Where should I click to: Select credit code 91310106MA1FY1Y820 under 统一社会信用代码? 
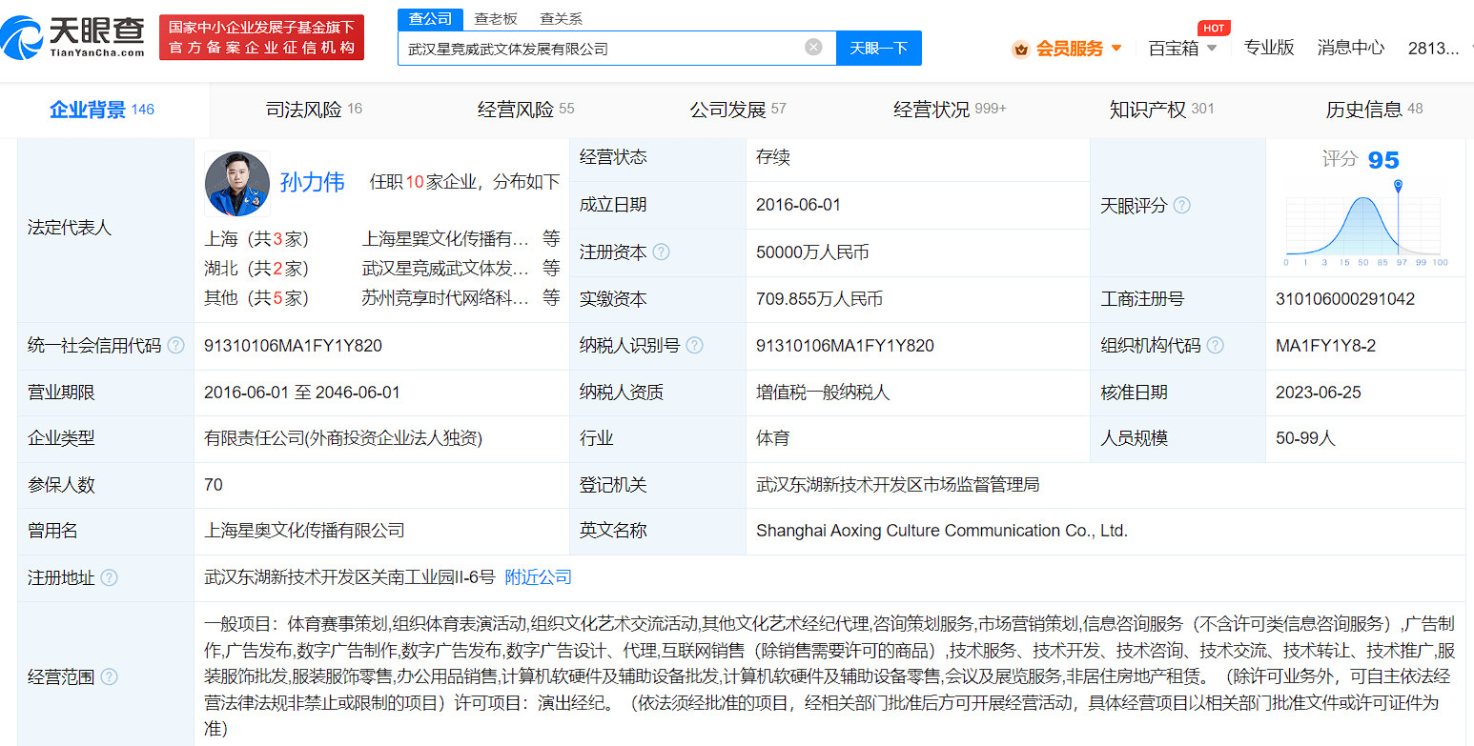(293, 346)
